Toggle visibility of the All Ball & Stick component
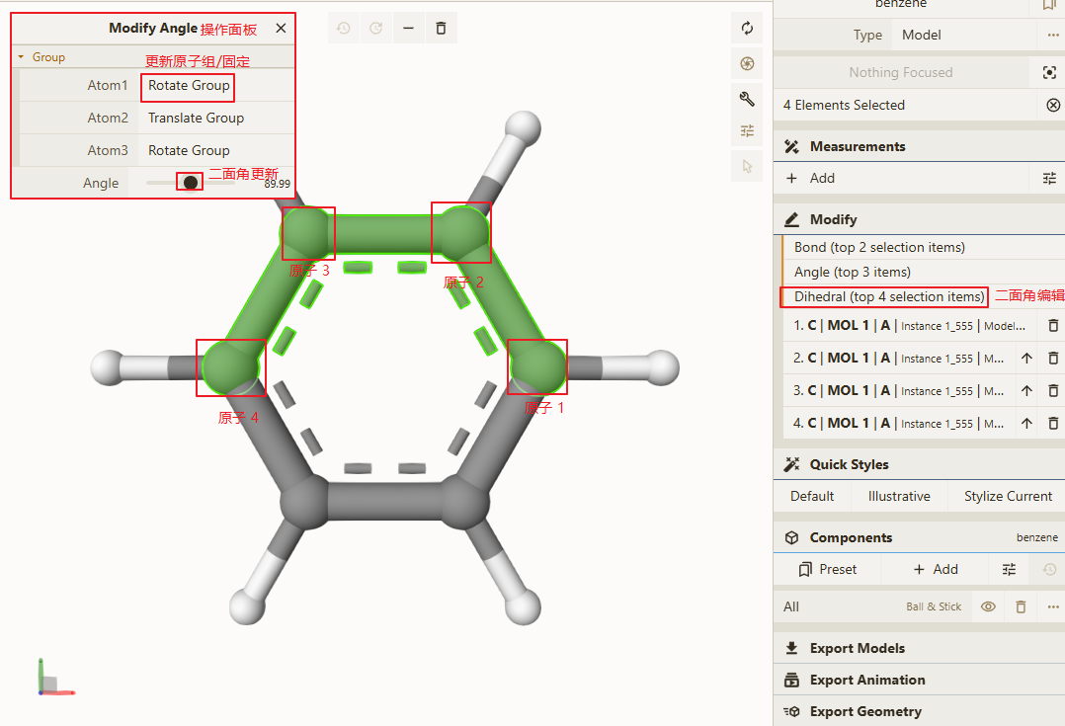The image size is (1065, 726). pos(988,606)
